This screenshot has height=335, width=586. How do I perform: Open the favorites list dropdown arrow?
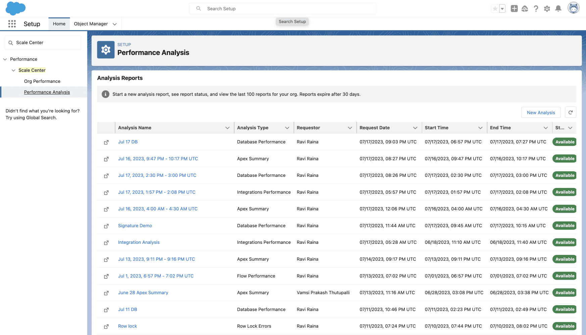502,9
